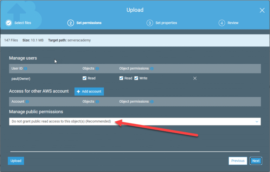Toggle Object permissions Write checkbox
Viewport: 270px width, 172px height.
(136, 78)
